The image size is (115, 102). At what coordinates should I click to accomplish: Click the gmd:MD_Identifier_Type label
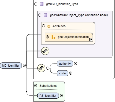(x=62, y=4)
